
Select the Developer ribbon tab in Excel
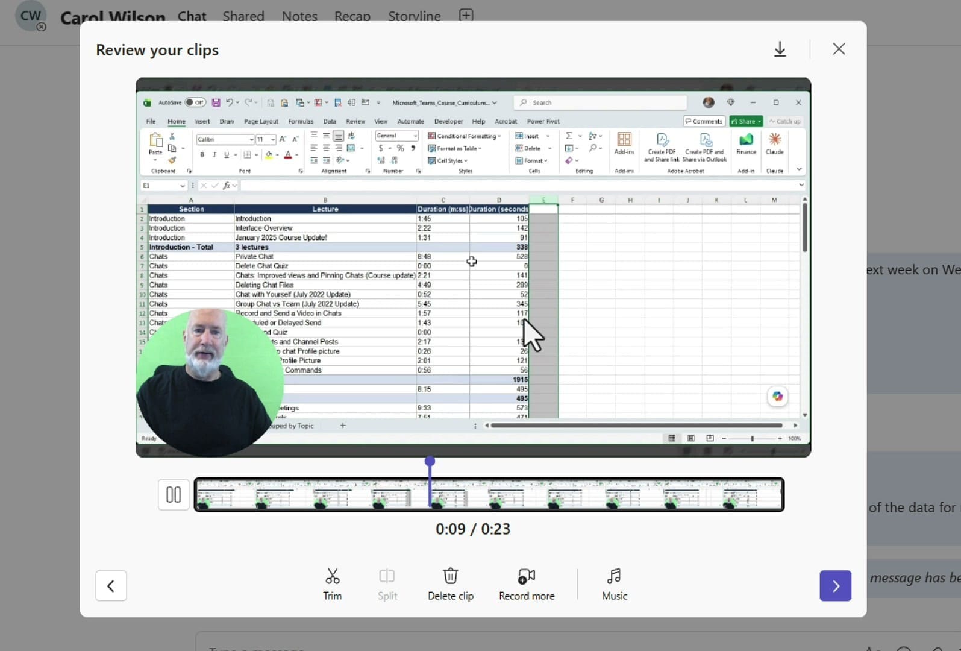pos(448,121)
